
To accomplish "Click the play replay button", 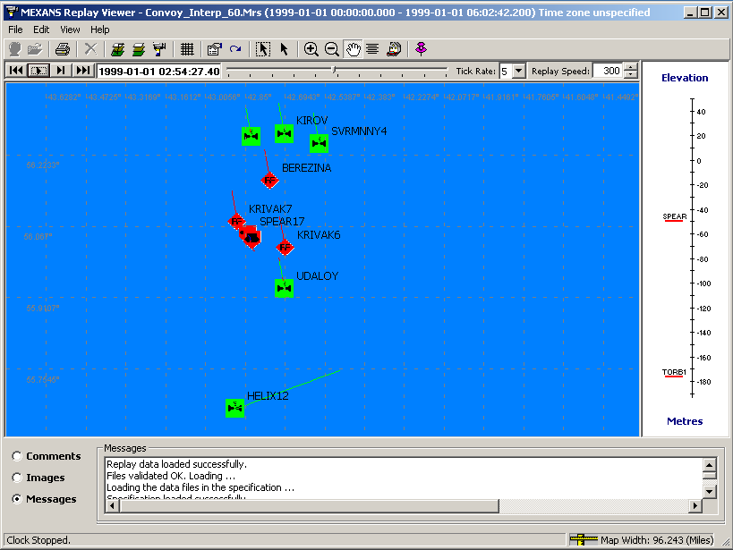I will coord(38,71).
